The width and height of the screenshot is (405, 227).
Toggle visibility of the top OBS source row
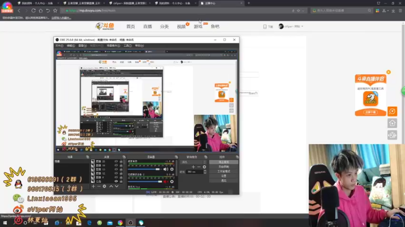[x=116, y=161]
